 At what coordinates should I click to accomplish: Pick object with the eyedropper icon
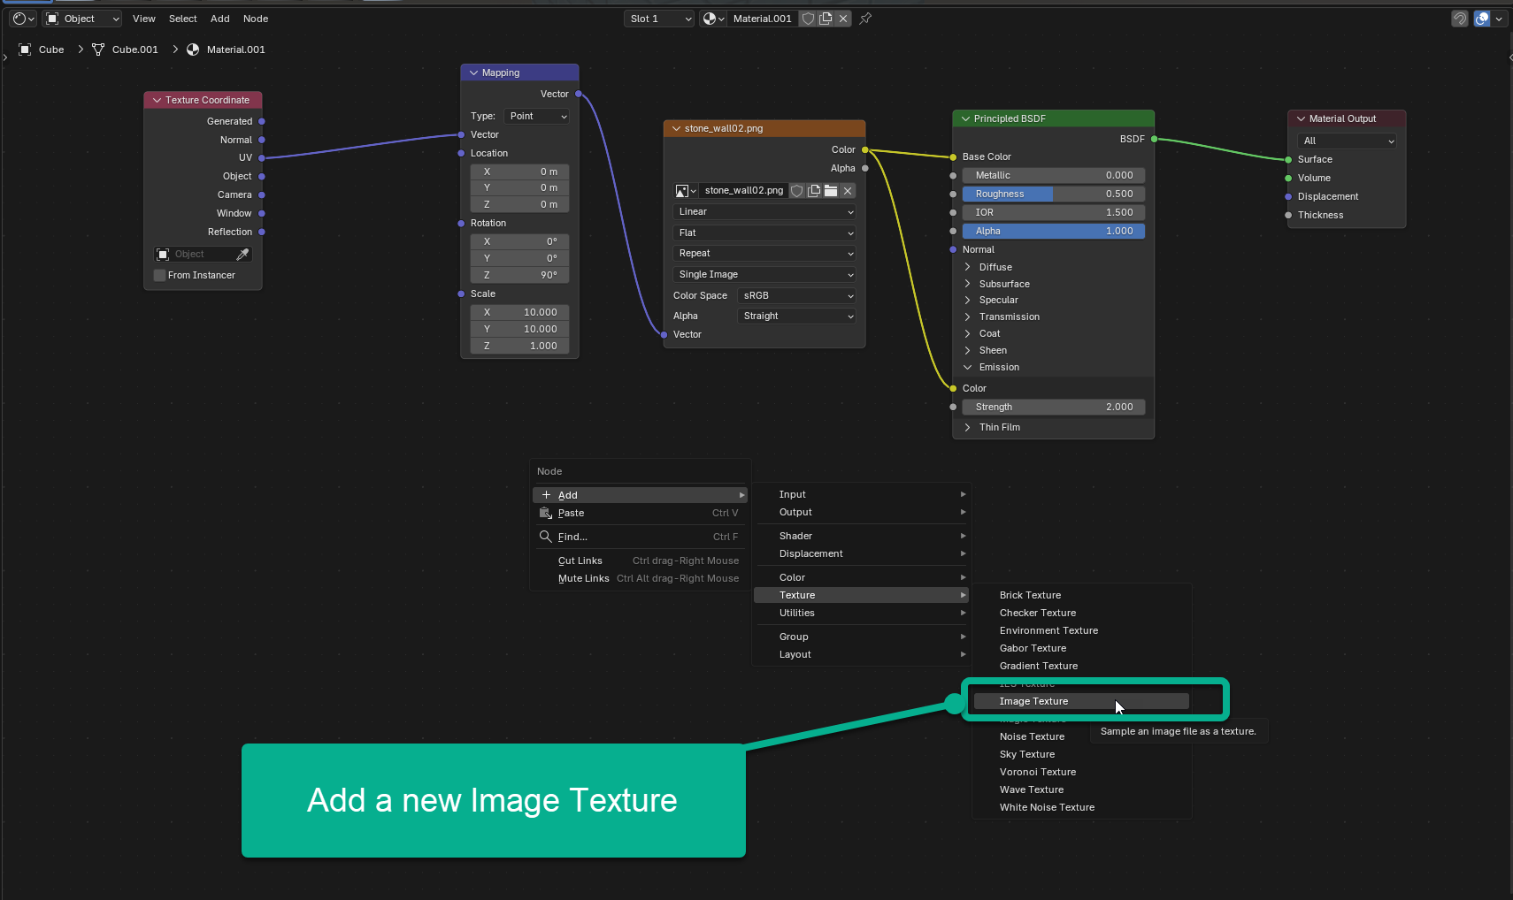point(242,254)
